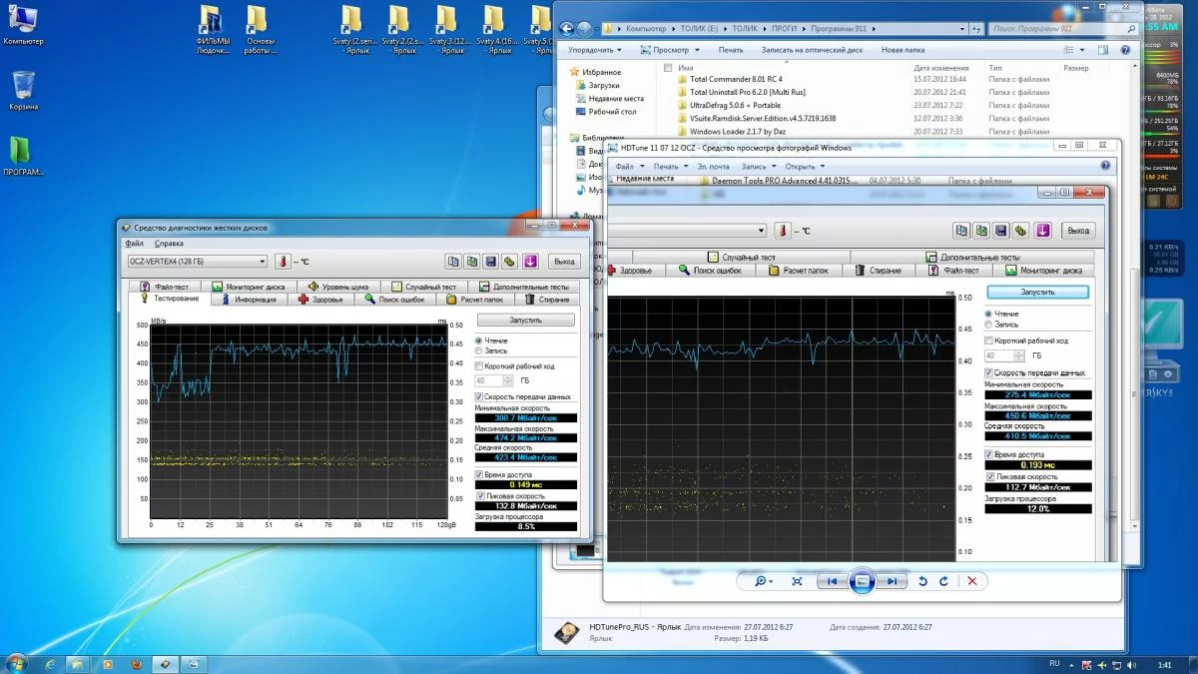
Task: Rotate the photo clockwise in photo viewer
Action: pos(942,581)
